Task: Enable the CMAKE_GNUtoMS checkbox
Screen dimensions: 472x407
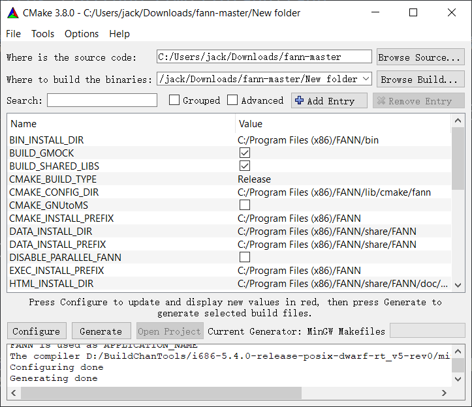Action: point(245,205)
